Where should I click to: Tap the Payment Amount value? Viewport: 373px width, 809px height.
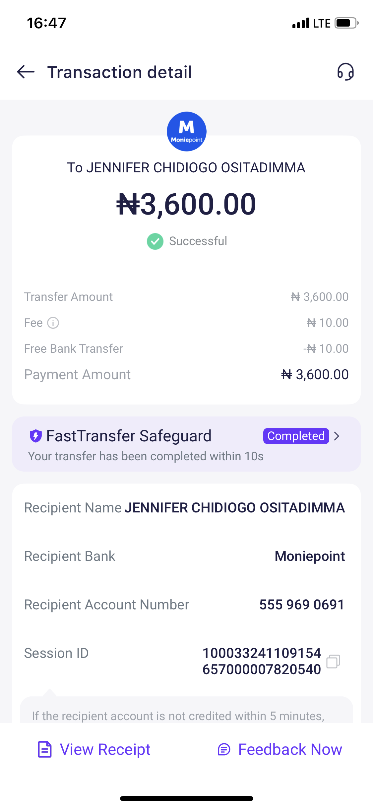click(315, 375)
